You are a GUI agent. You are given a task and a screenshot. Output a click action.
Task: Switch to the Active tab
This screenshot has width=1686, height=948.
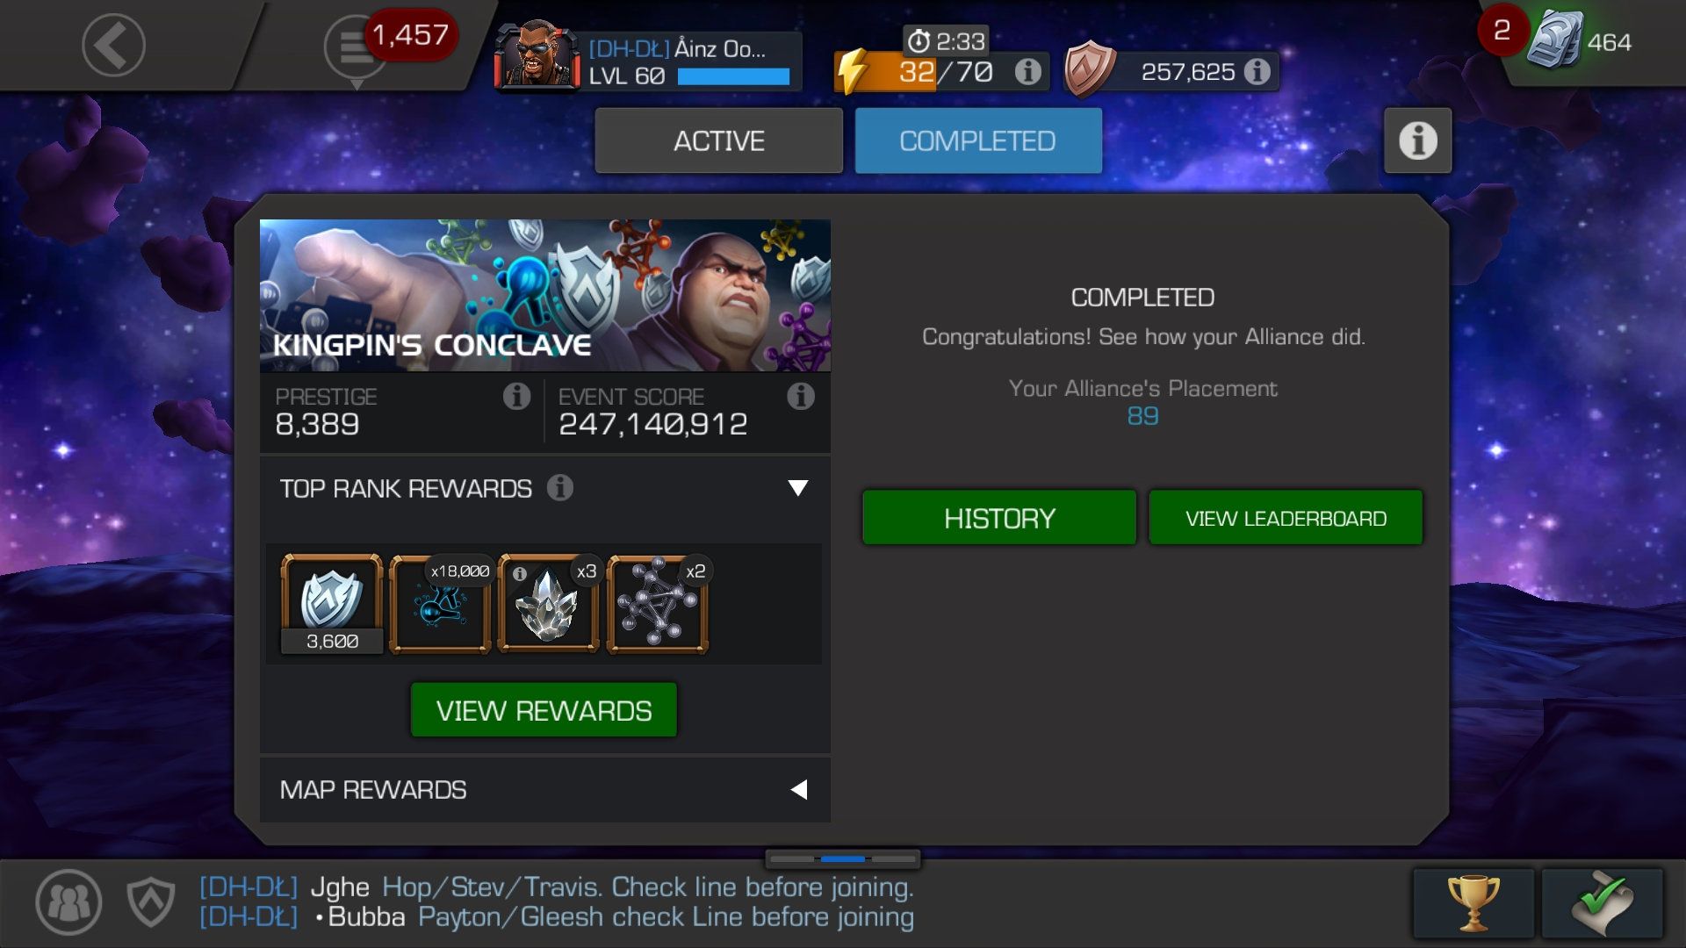pyautogui.click(x=718, y=140)
